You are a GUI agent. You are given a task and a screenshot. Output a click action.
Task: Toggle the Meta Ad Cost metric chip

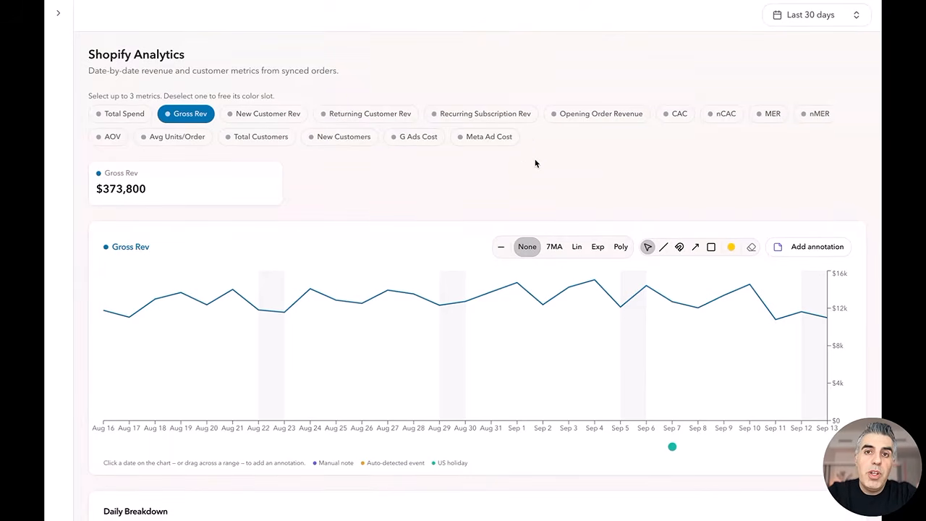[485, 137]
